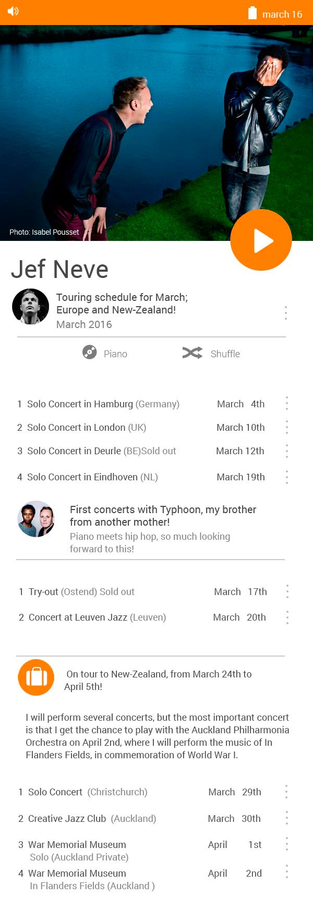Tap the battery icon in status bar
This screenshot has height=897, width=313.
coord(252,13)
